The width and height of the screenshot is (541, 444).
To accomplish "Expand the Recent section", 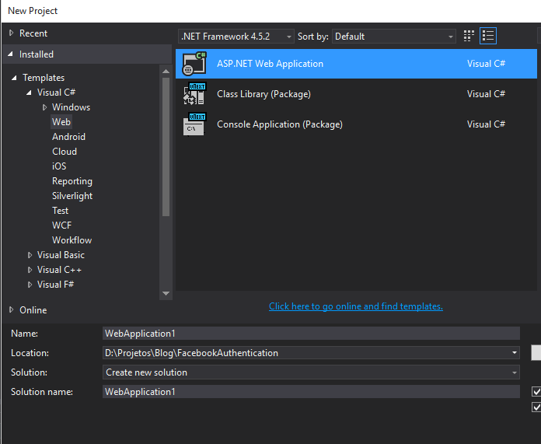I will (11, 33).
